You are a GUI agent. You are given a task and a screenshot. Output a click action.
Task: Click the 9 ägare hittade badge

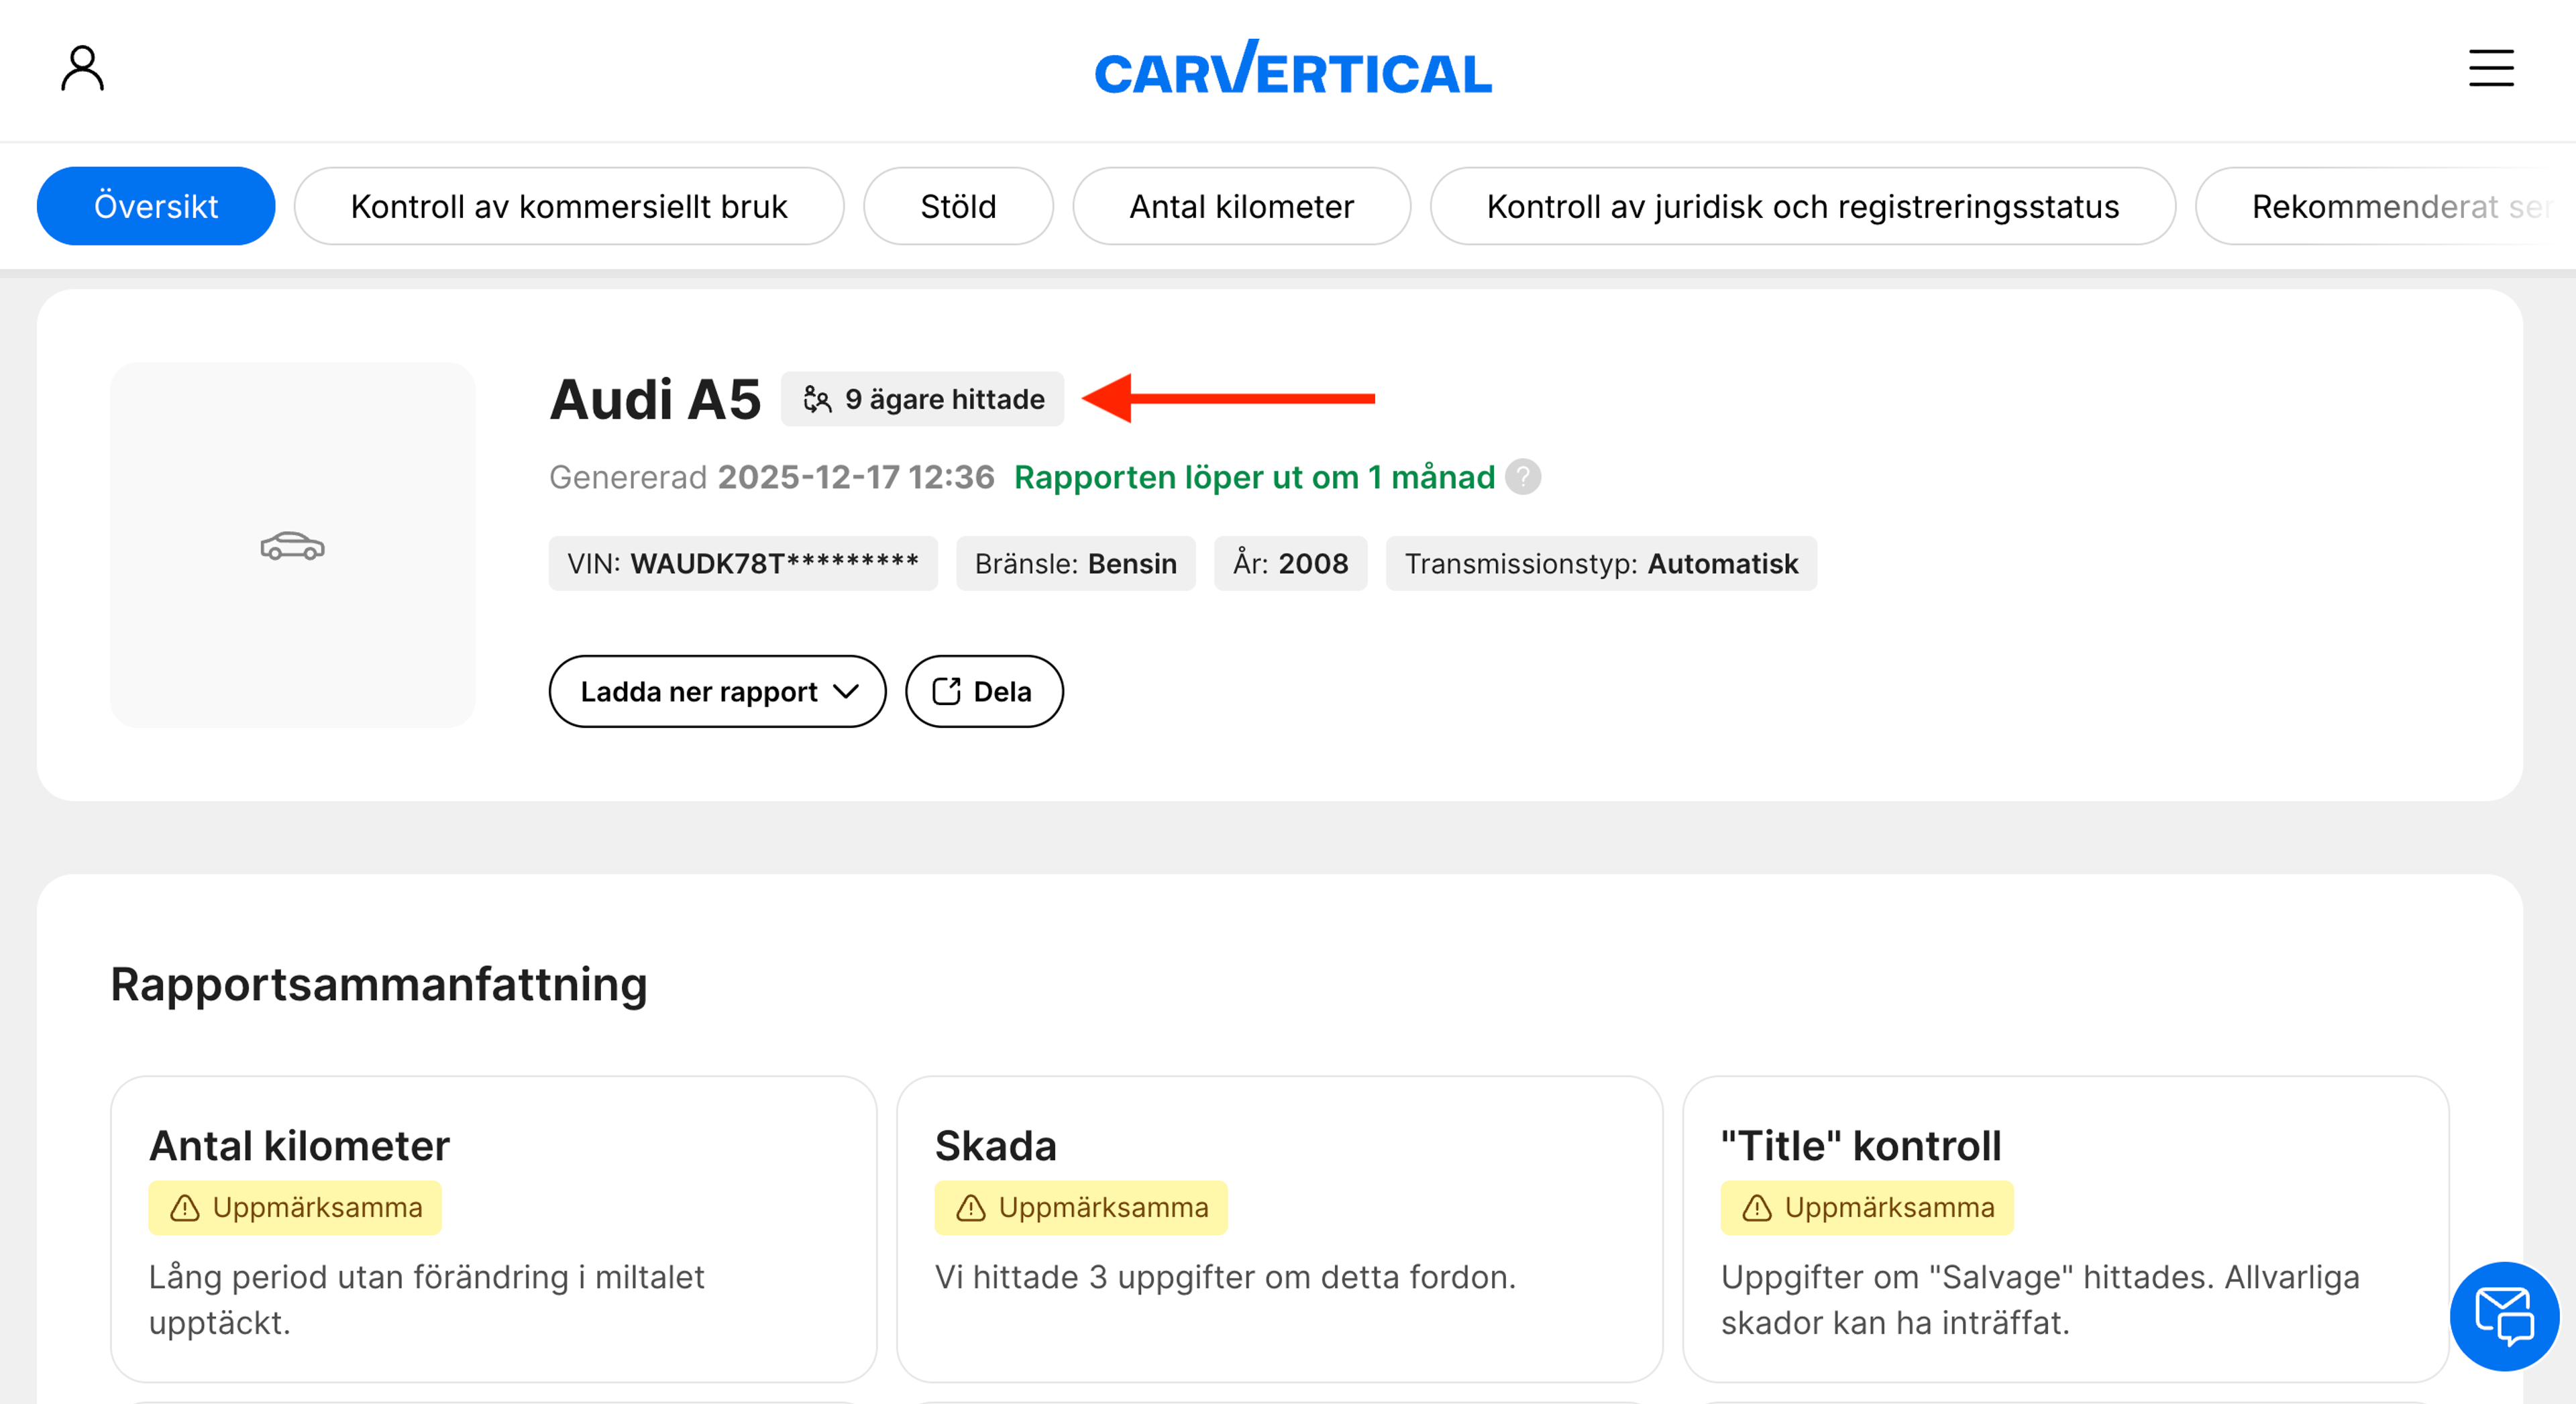922,399
